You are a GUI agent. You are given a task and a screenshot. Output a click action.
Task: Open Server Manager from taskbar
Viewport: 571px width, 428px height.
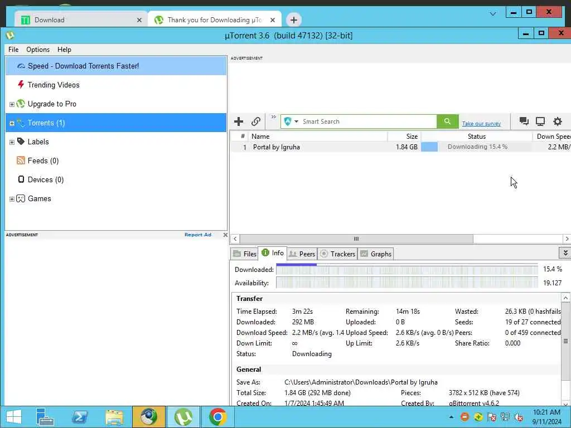(x=45, y=417)
